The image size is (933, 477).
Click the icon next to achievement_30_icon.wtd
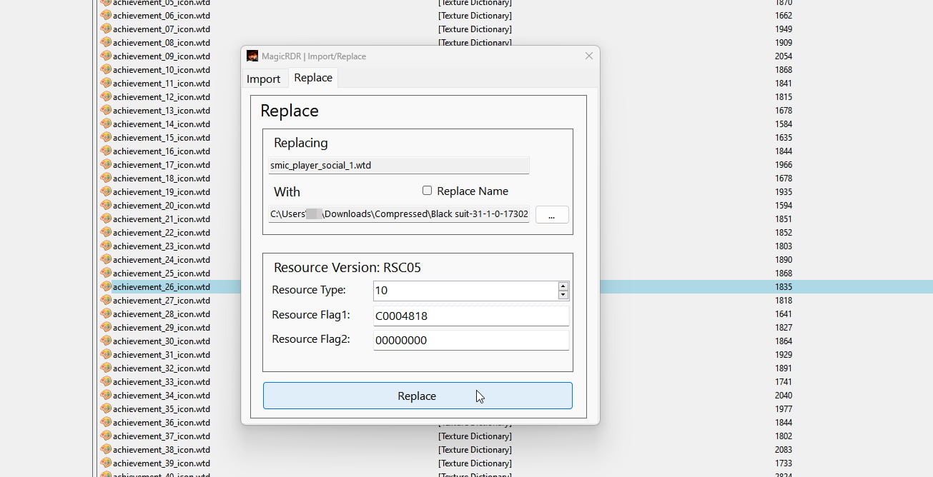pos(106,341)
